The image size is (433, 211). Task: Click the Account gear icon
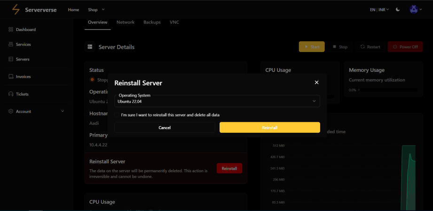pos(11,111)
